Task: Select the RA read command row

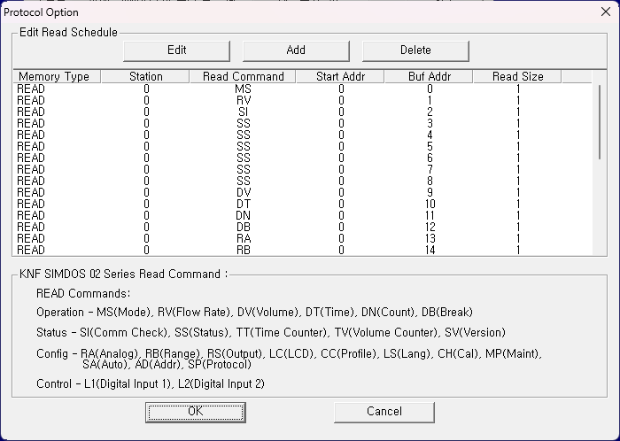Action: click(x=303, y=238)
